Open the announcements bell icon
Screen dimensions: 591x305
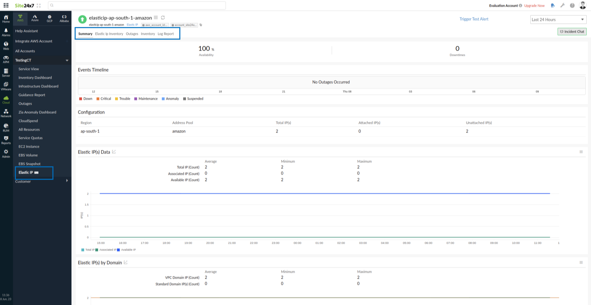pyautogui.click(x=553, y=6)
